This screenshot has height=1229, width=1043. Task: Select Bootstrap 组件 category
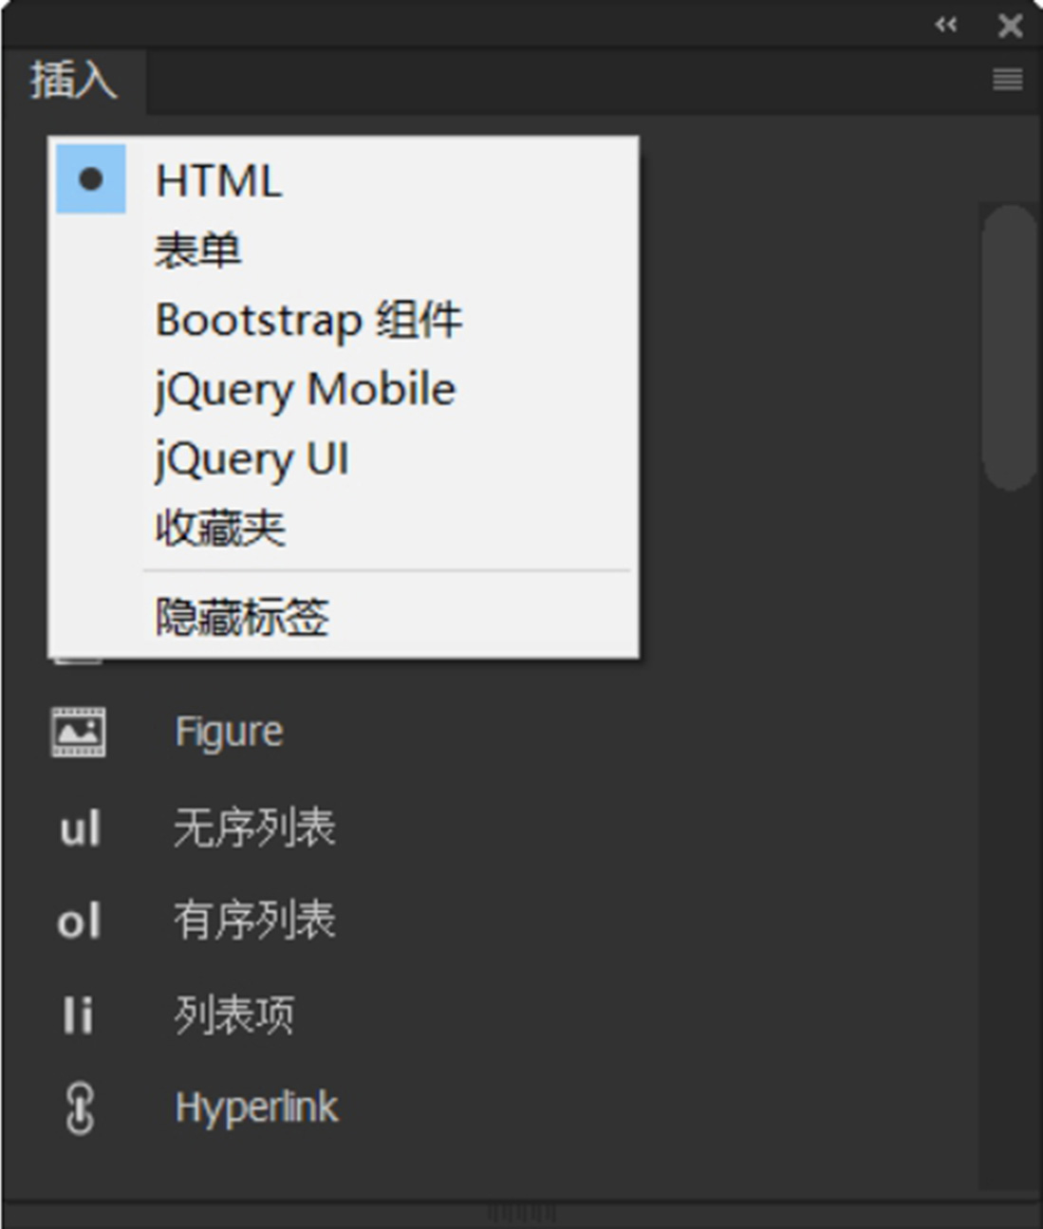[x=344, y=320]
